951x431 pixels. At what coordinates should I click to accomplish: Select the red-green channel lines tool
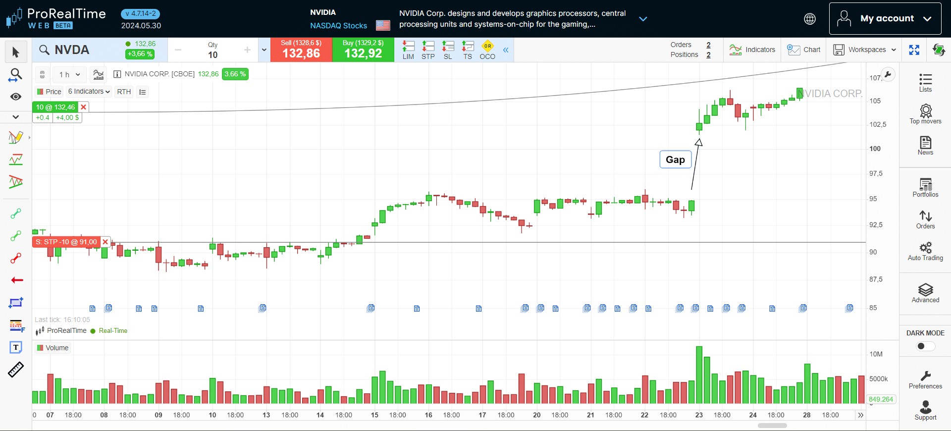click(16, 182)
